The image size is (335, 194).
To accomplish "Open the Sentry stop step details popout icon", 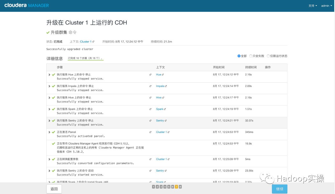I will tap(150, 121).
